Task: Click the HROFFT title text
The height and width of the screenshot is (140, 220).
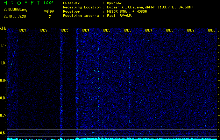Action: coord(20,3)
